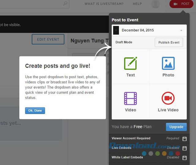Click the event thumbnail beside the date
196x165 pixels.
tap(116, 30)
